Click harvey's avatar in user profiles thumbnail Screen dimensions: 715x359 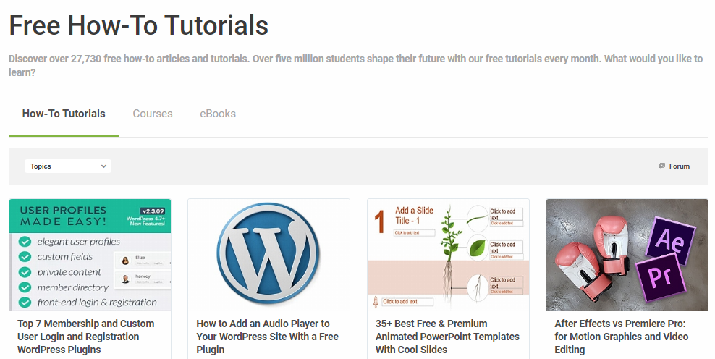pyautogui.click(x=125, y=279)
